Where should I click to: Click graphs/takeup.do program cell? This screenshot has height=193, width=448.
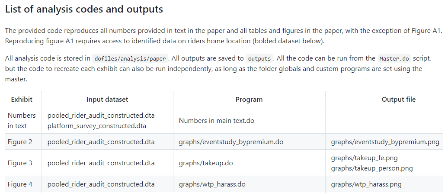point(206,163)
